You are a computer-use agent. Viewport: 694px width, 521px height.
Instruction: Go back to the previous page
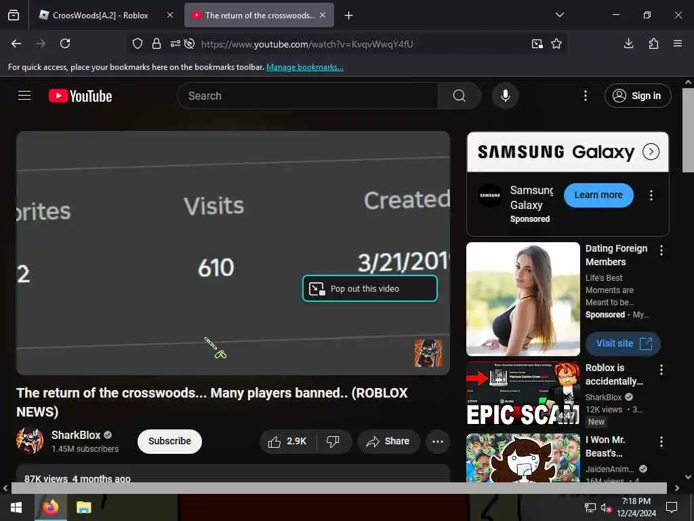pyautogui.click(x=16, y=43)
